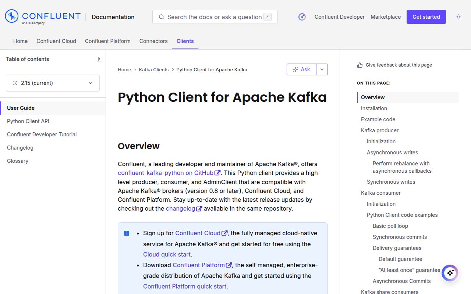This screenshot has height=294, width=471.
Task: Focus the docs search field
Action: coord(215,17)
